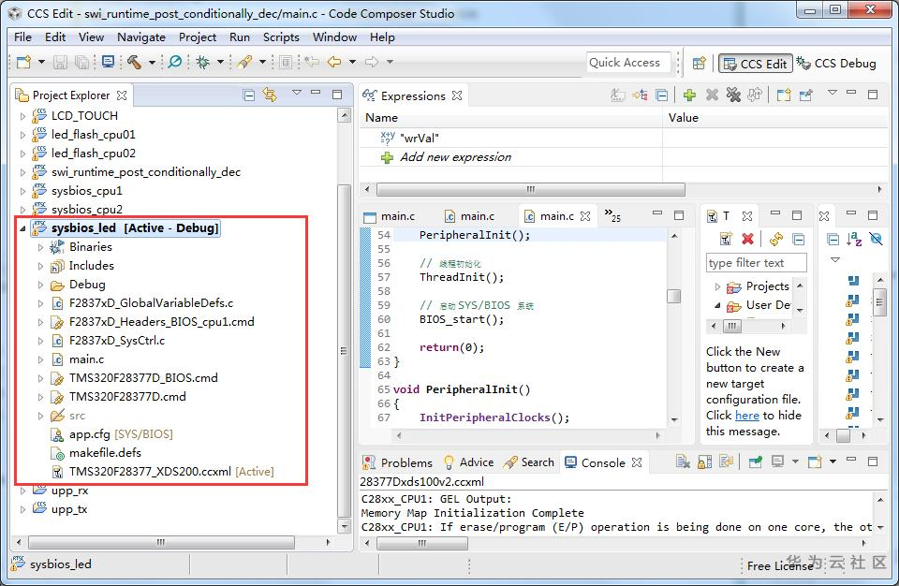This screenshot has width=899, height=586.
Task: Click the Quick Access field
Action: pos(627,63)
